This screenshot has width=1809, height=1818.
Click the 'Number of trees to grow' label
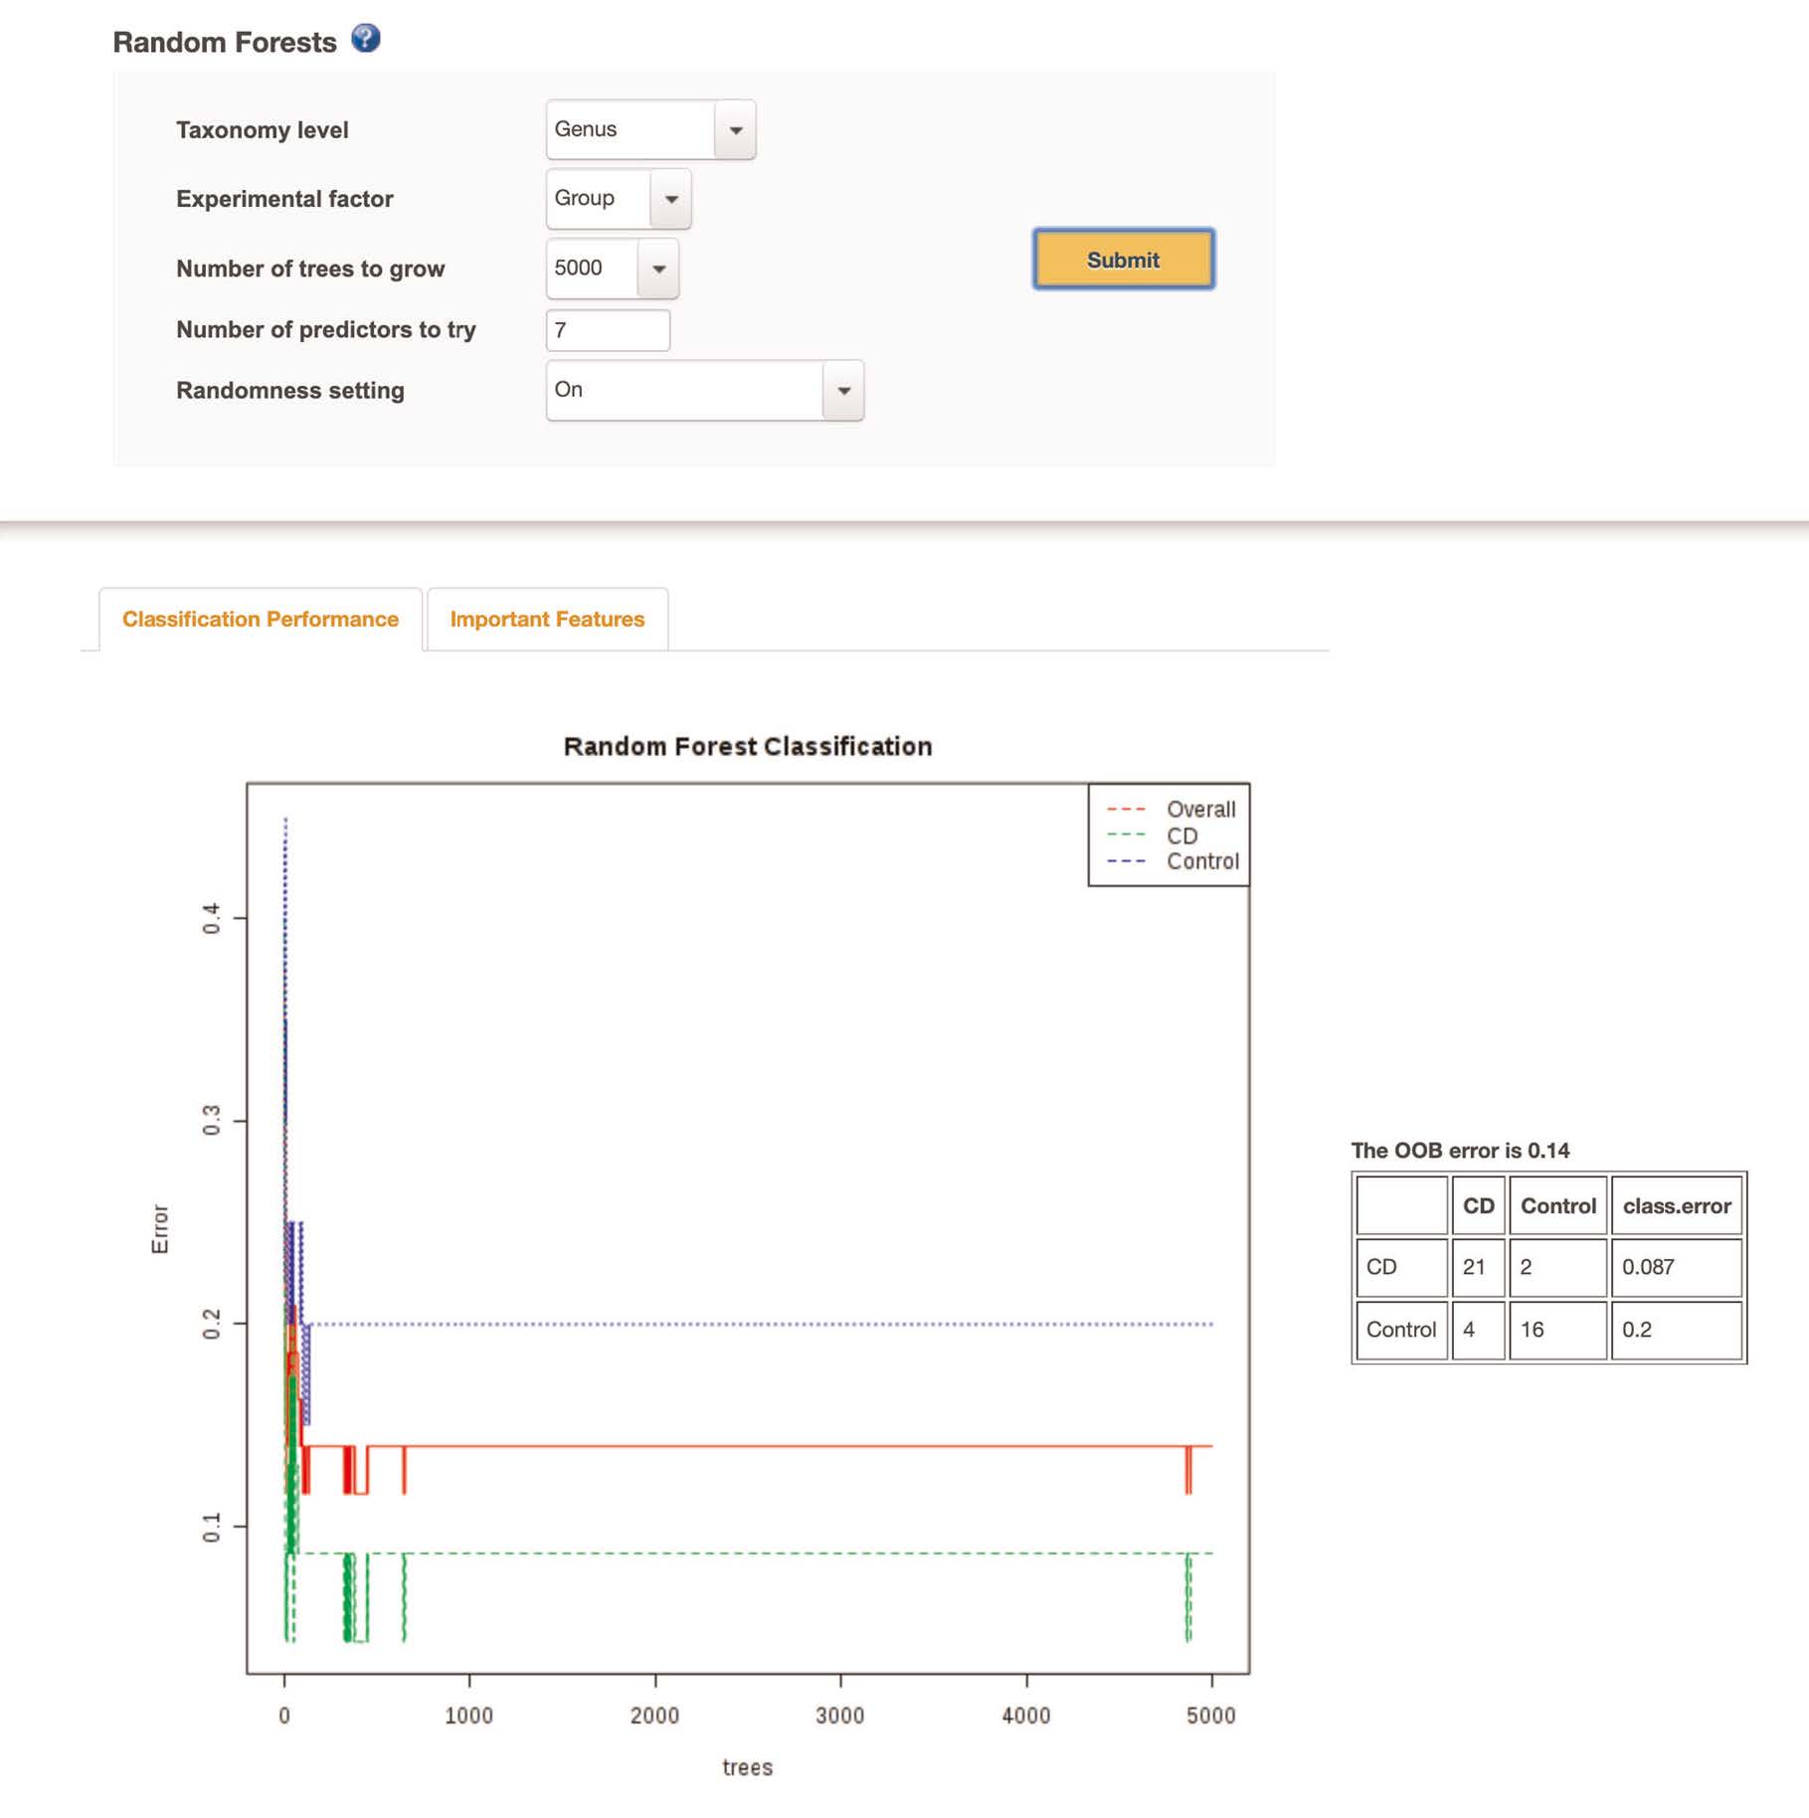310,269
